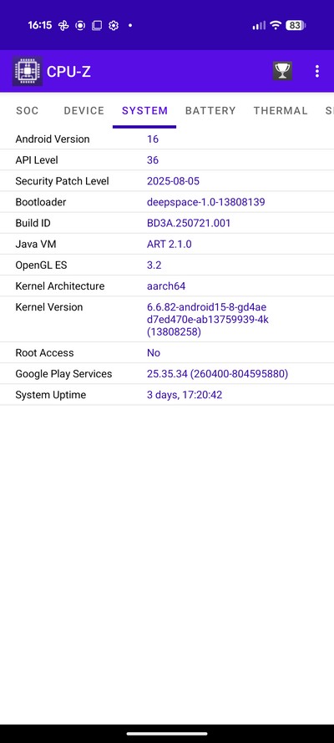Tap the Wi-Fi status icon

coord(276,25)
